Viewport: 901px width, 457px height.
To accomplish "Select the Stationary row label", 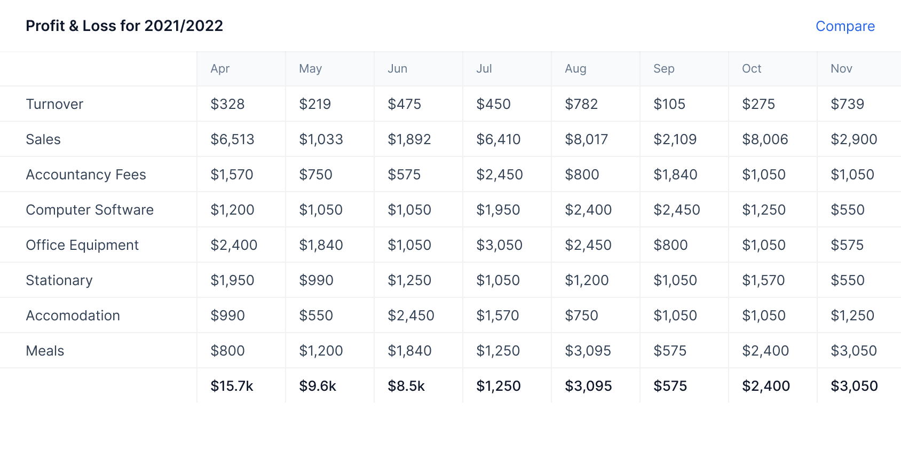I will 59,280.
